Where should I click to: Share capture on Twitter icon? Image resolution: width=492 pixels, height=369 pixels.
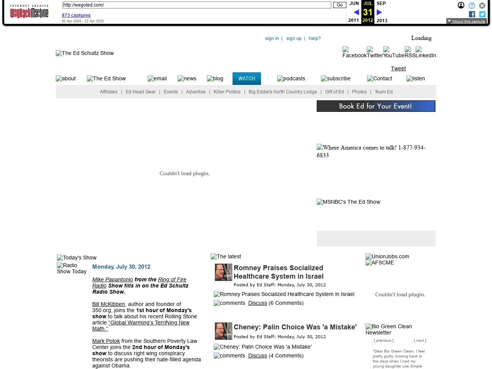[x=482, y=14]
